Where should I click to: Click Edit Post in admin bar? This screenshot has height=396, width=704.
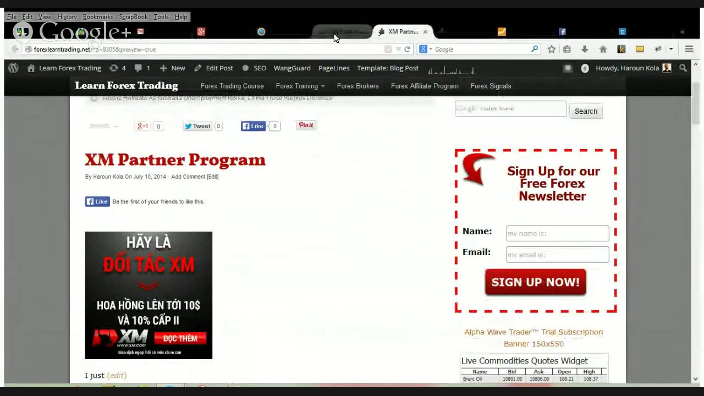coord(214,68)
